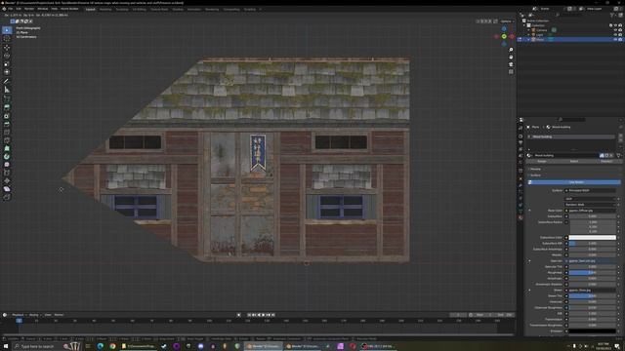Hide the Camera object in outliner
625x351 pixels.
point(615,30)
